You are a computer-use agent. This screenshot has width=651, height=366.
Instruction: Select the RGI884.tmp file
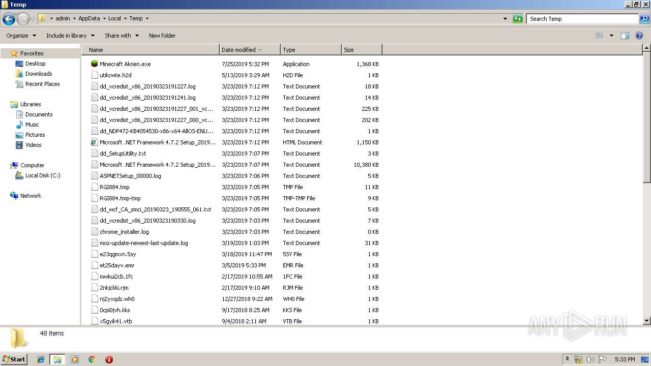114,187
